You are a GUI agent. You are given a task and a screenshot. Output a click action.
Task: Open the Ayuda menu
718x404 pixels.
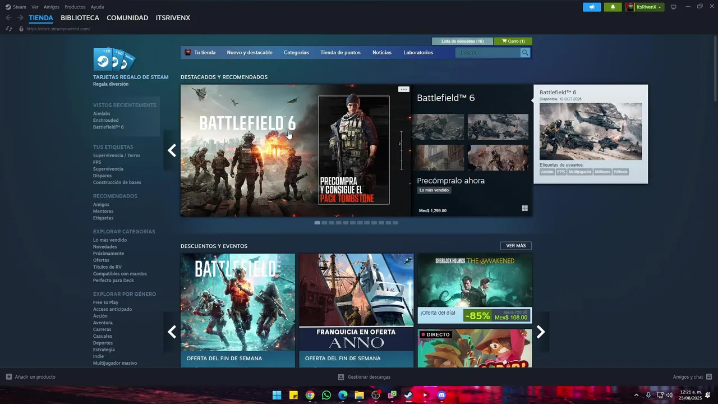point(97,7)
